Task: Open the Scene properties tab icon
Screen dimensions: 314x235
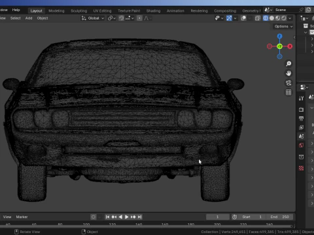Action: (302, 136)
